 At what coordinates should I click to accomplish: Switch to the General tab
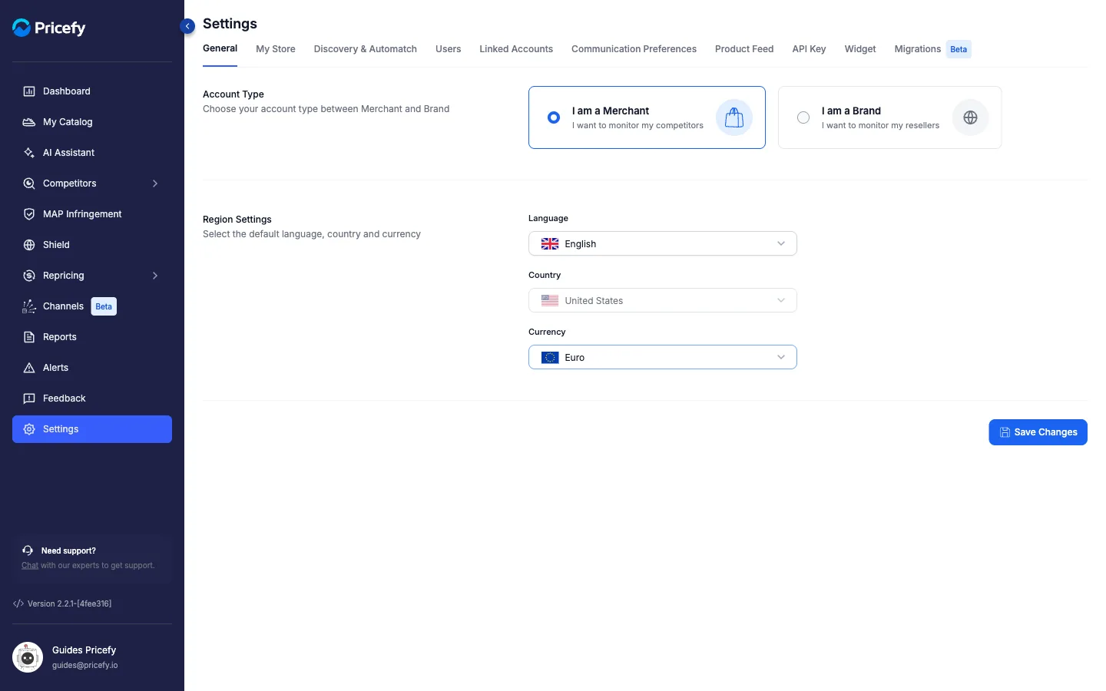220,48
